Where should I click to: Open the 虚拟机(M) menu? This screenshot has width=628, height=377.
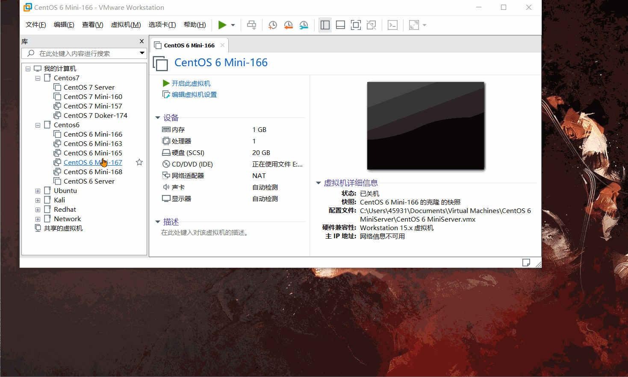pyautogui.click(x=126, y=25)
